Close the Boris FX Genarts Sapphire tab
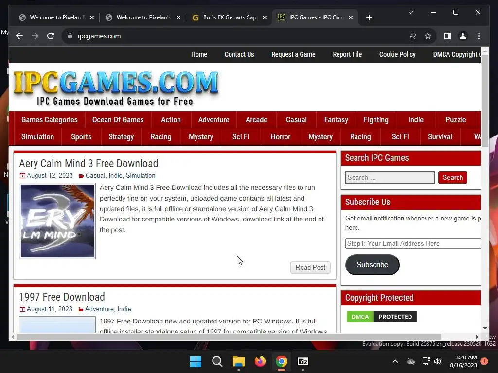 [x=265, y=17]
